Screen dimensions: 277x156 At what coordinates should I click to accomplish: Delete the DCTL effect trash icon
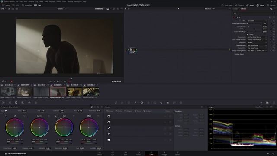coord(270,18)
